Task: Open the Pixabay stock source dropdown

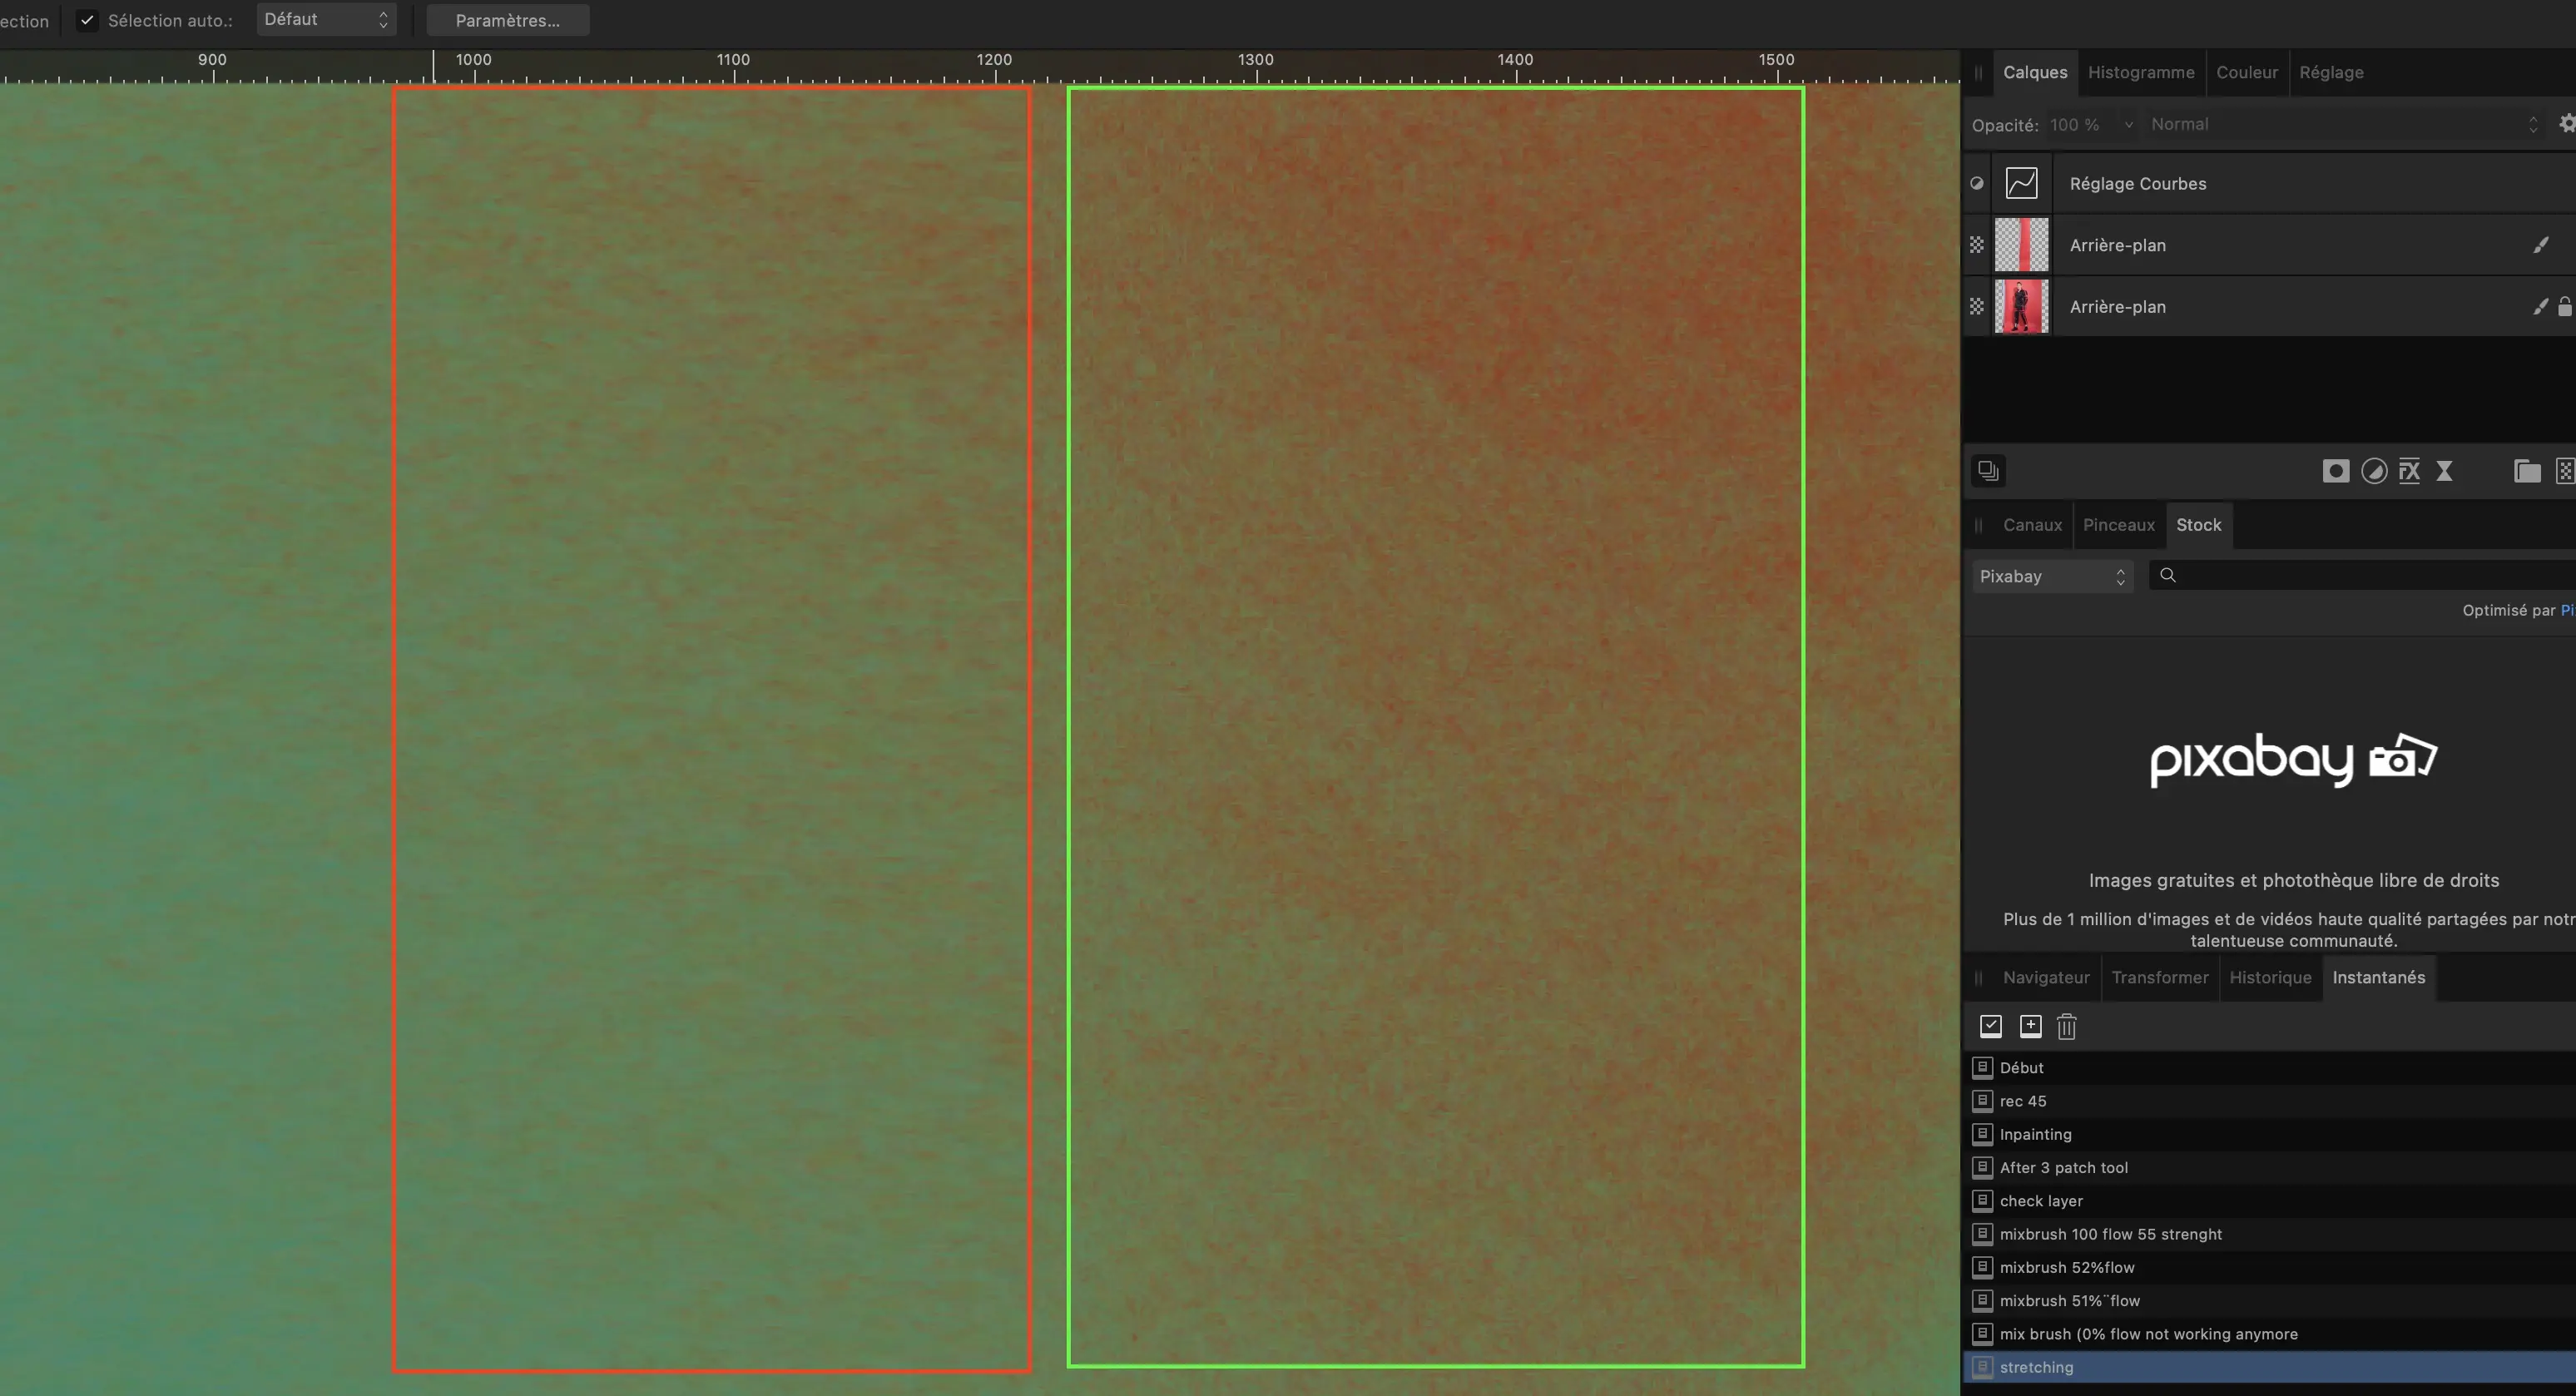Action: point(2052,576)
